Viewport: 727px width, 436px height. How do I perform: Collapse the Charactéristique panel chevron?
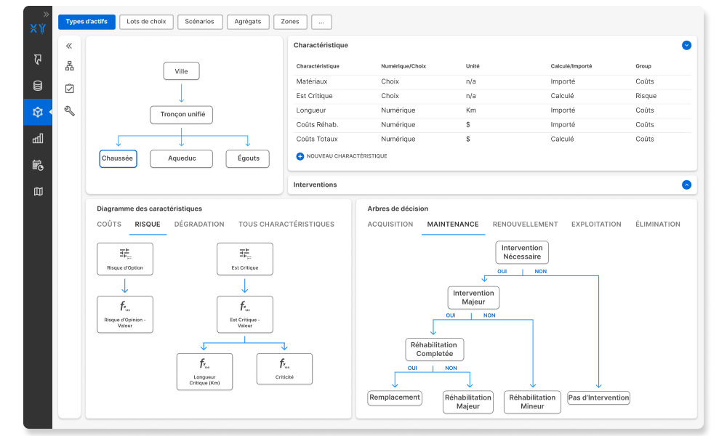(687, 45)
